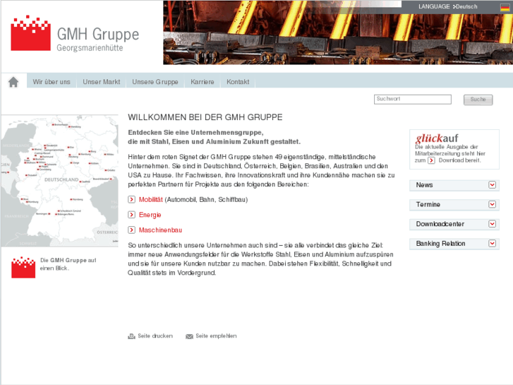The width and height of the screenshot is (513, 385).
Task: Select the German flag language icon
Action: 505,7
